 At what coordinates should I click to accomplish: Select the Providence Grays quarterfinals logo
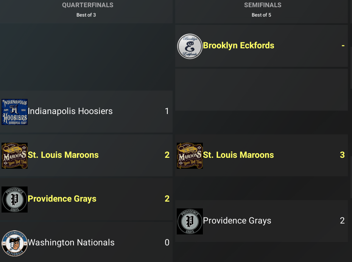tap(14, 199)
